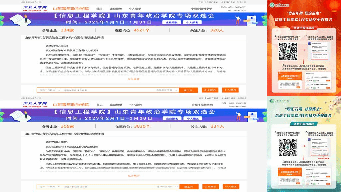Click QR code on red January poster
The height and width of the screenshot is (192, 341).
coord(288,51)
